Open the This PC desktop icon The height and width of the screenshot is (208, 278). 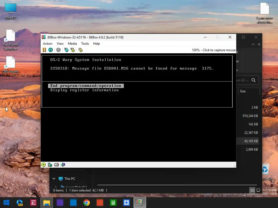pyautogui.click(x=11, y=11)
